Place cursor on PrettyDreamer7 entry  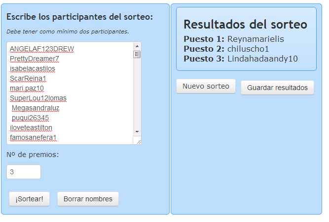35,59
